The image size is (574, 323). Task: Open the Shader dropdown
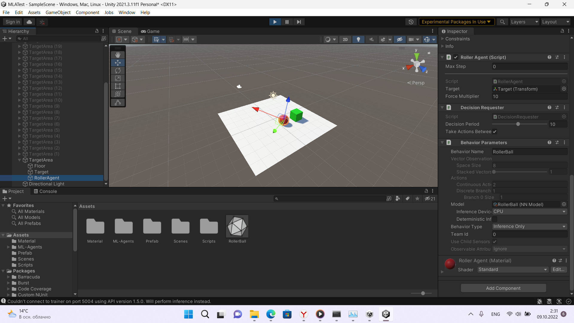tap(513, 269)
